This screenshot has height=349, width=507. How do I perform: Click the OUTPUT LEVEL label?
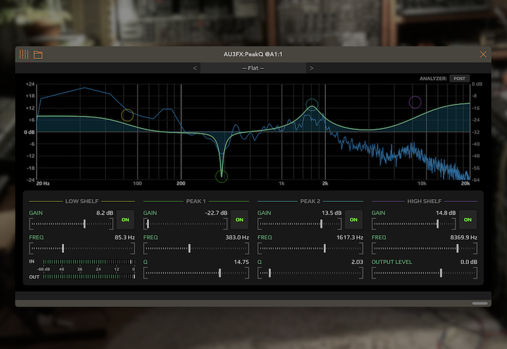click(x=392, y=262)
